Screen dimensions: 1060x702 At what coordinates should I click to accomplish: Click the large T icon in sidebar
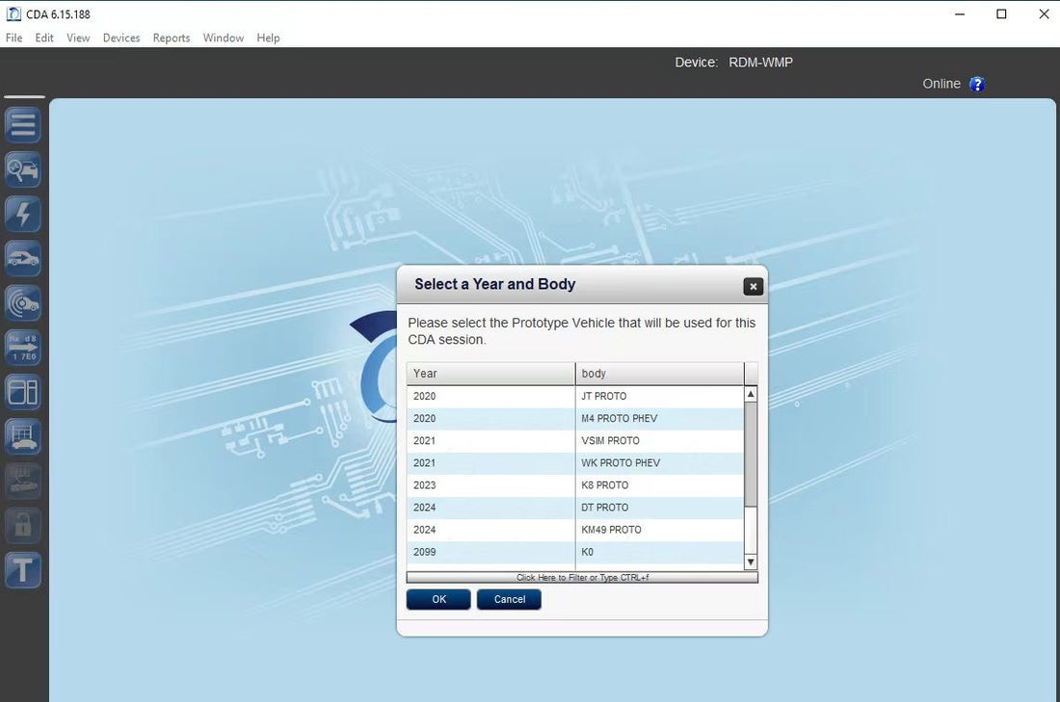tap(23, 570)
